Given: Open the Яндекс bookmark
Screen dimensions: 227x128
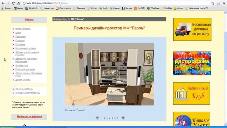Looking at the screenshot, I should pyautogui.click(x=6, y=8).
